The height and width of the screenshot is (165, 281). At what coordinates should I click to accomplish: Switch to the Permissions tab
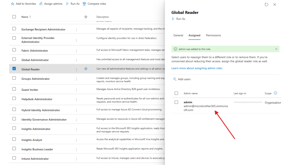(213, 36)
